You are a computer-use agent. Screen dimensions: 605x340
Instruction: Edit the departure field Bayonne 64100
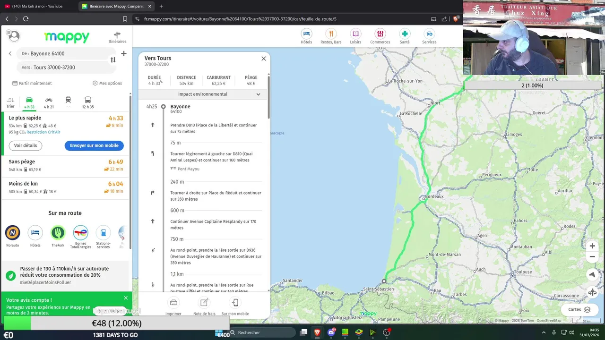[x=64, y=53]
